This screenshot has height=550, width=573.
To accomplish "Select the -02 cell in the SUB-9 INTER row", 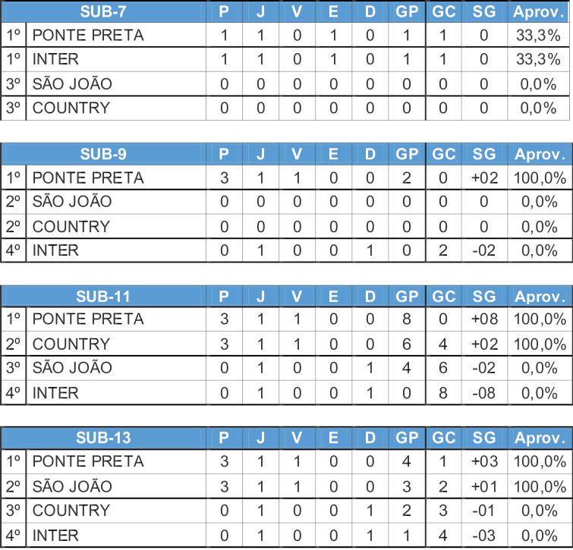I will [x=484, y=250].
